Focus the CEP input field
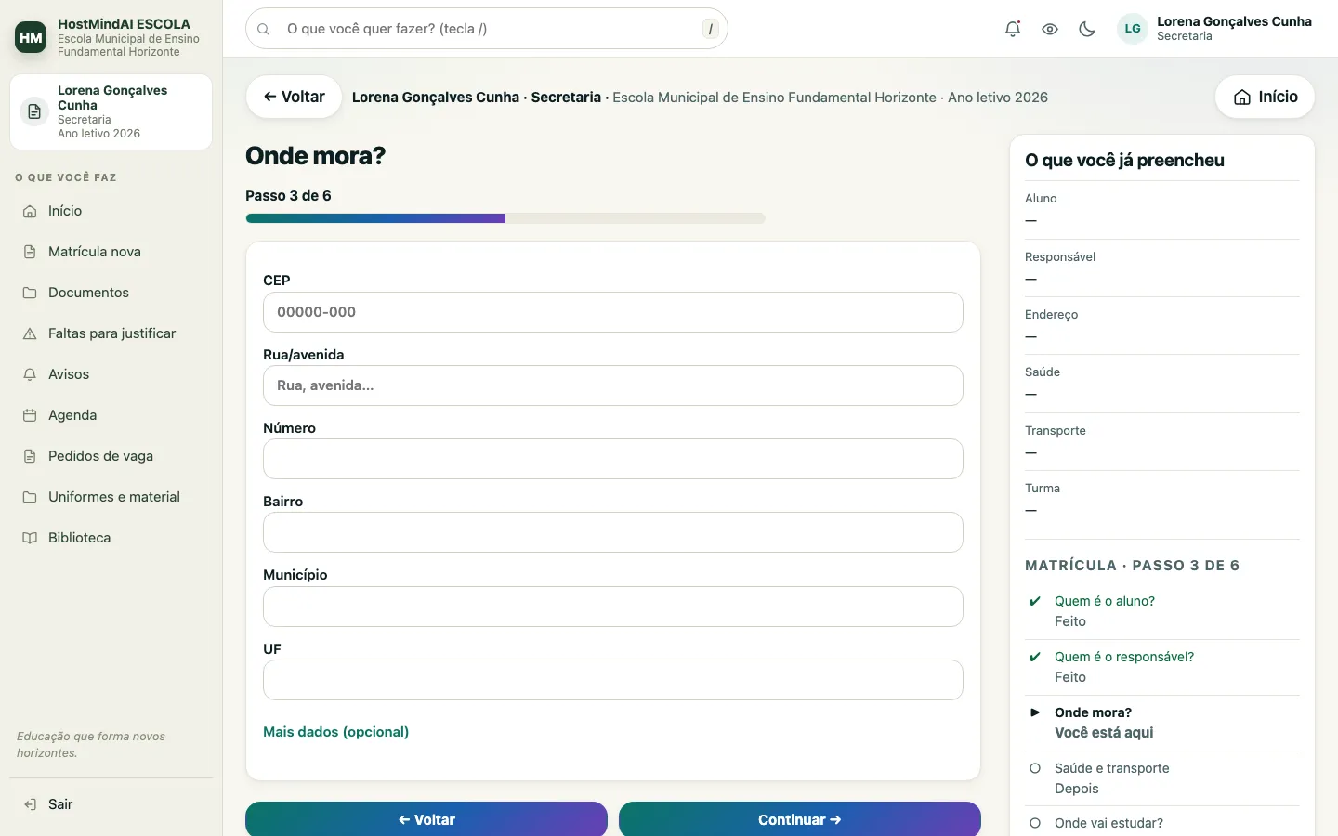The image size is (1338, 836). point(613,312)
